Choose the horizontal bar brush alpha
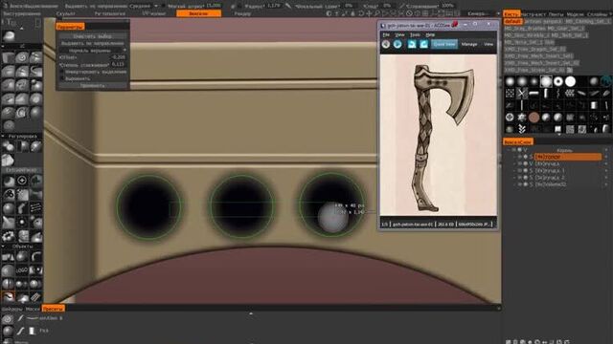The width and height of the screenshot is (613, 344). click(x=534, y=94)
